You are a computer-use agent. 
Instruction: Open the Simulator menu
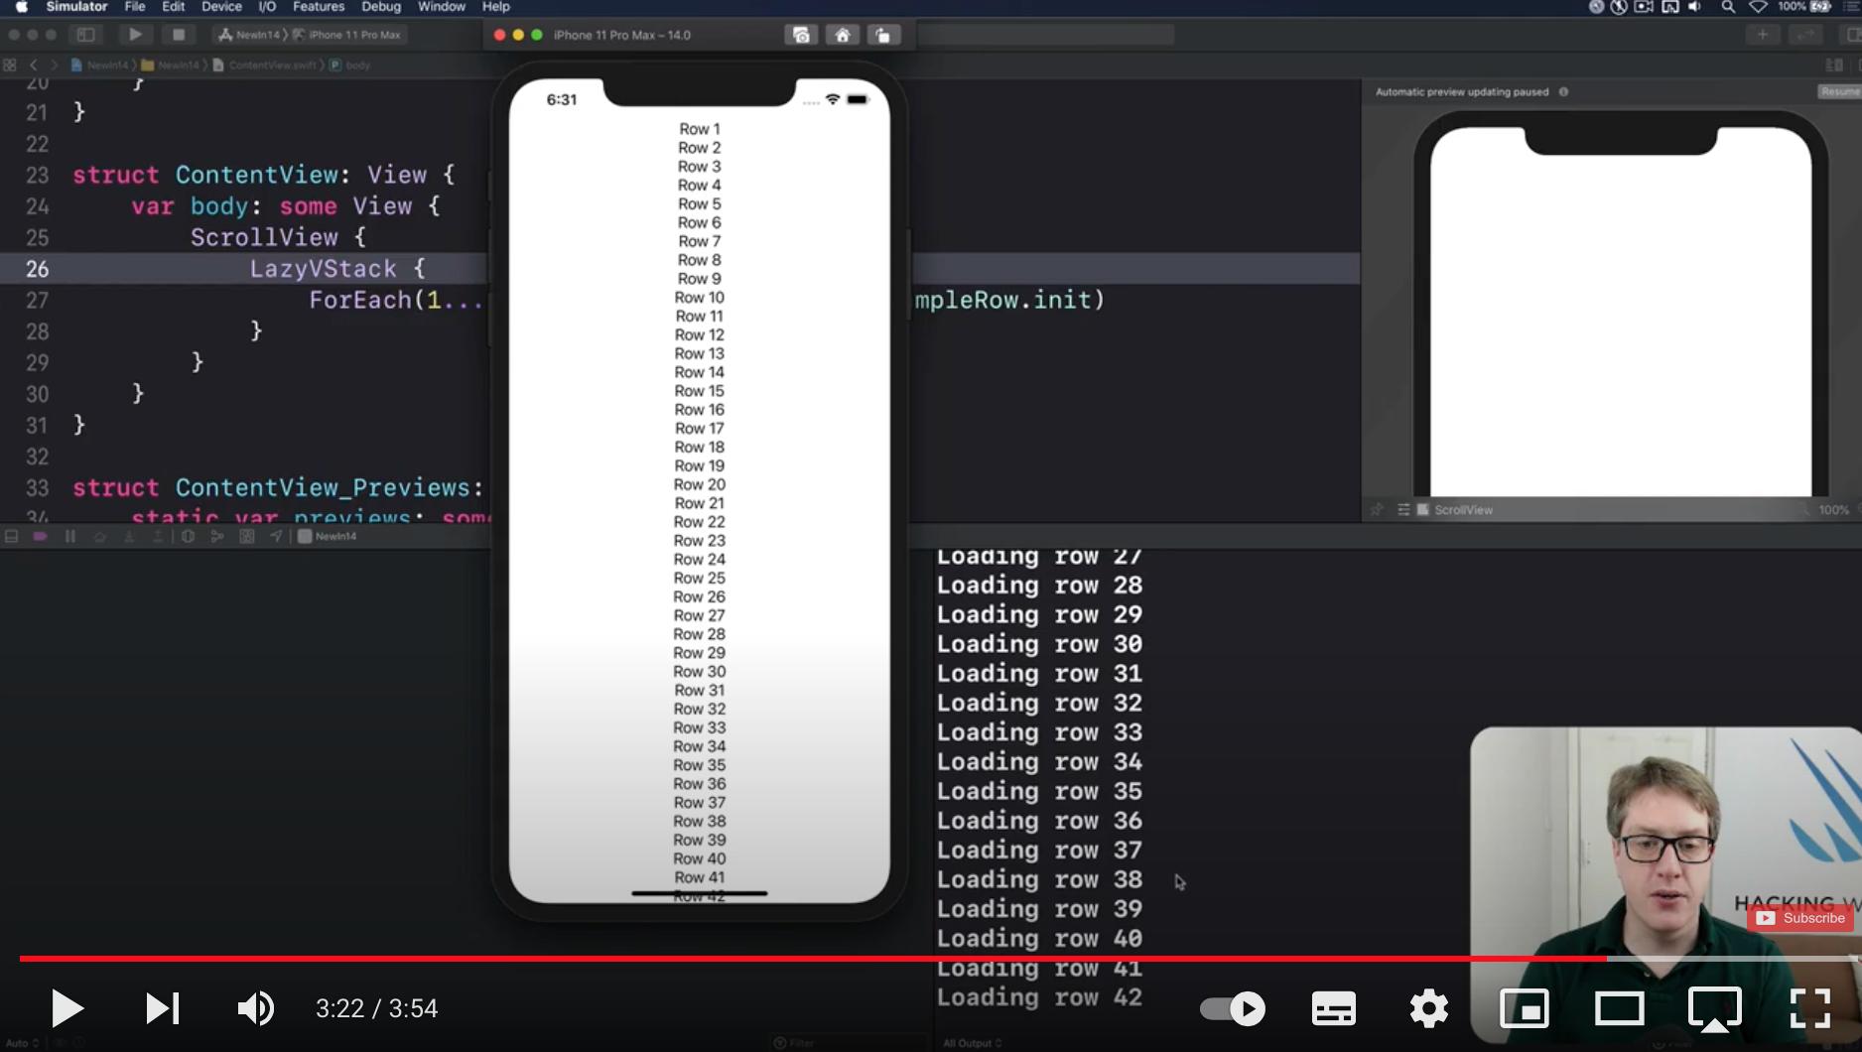point(76,7)
